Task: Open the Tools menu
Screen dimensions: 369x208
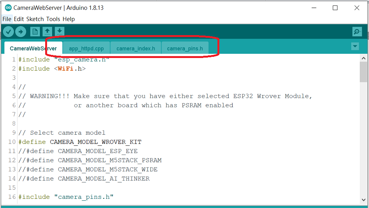Action: 53,19
